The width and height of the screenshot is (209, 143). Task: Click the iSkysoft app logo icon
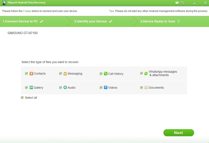4,3
